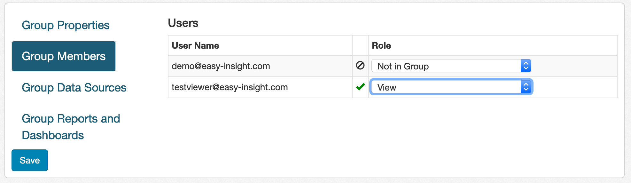Select the Group Members tab
631x183 pixels.
pyautogui.click(x=64, y=56)
